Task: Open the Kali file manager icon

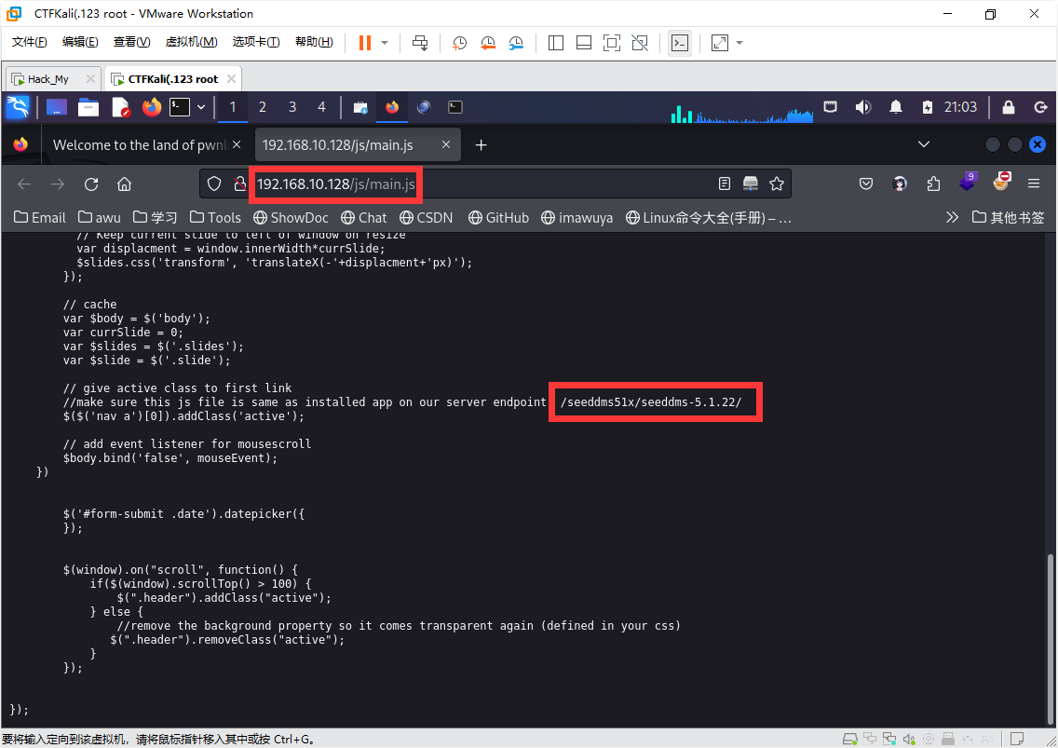Action: tap(88, 107)
